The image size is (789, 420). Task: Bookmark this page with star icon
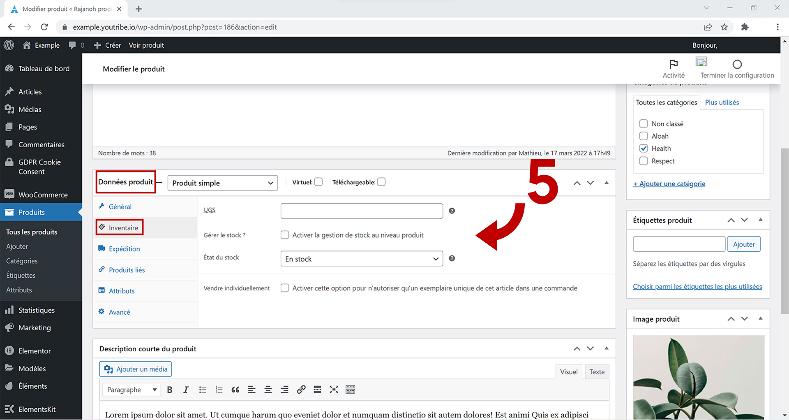pos(724,27)
